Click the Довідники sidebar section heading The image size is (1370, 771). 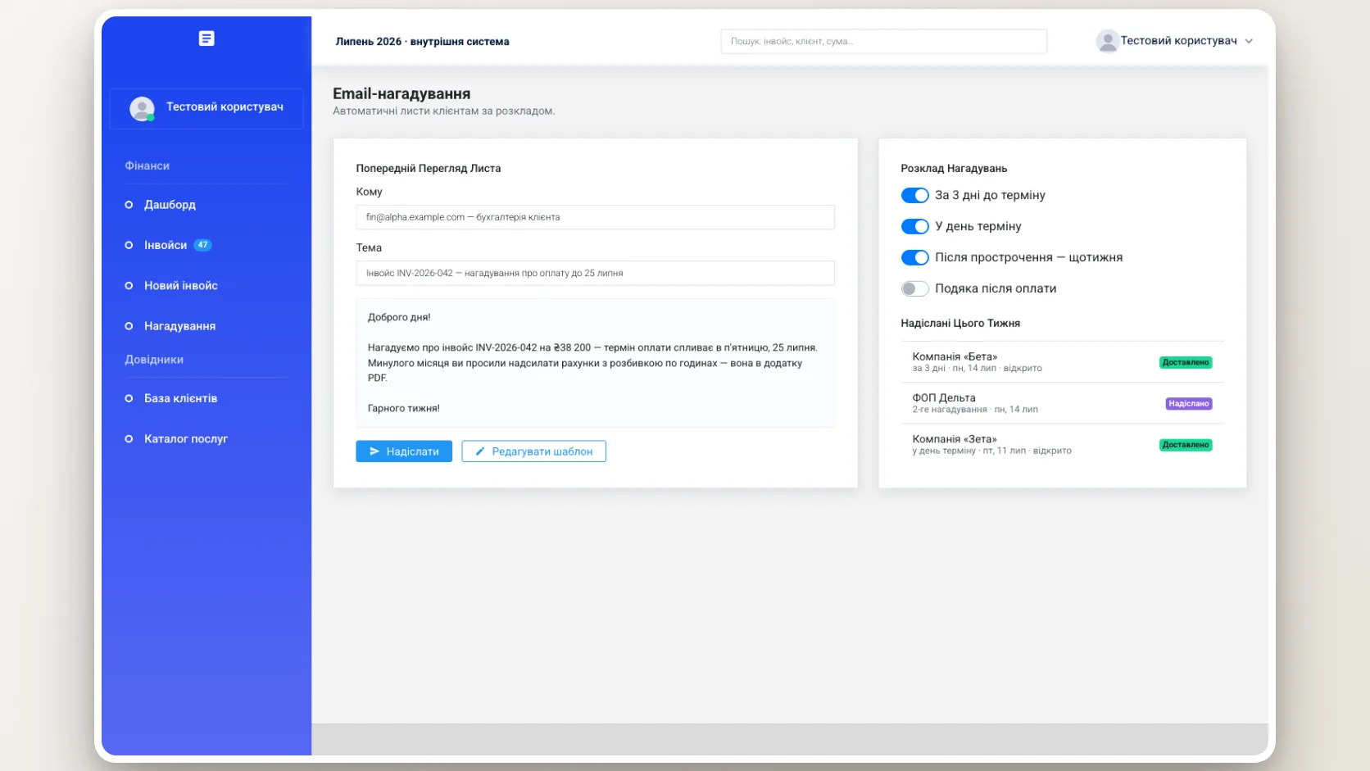click(154, 360)
